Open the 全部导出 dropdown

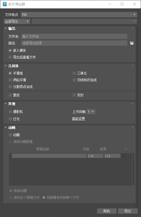(x=17, y=21)
